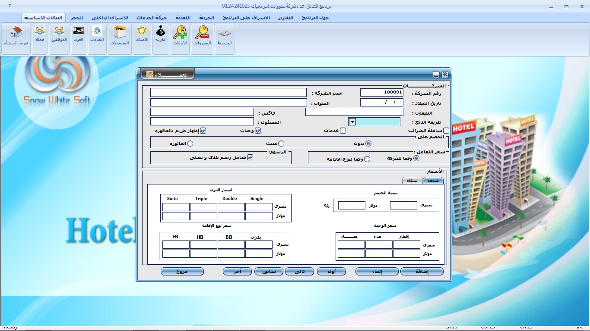Click the خروج exit button
Viewport: 590px width, 331px height.
pos(182,272)
